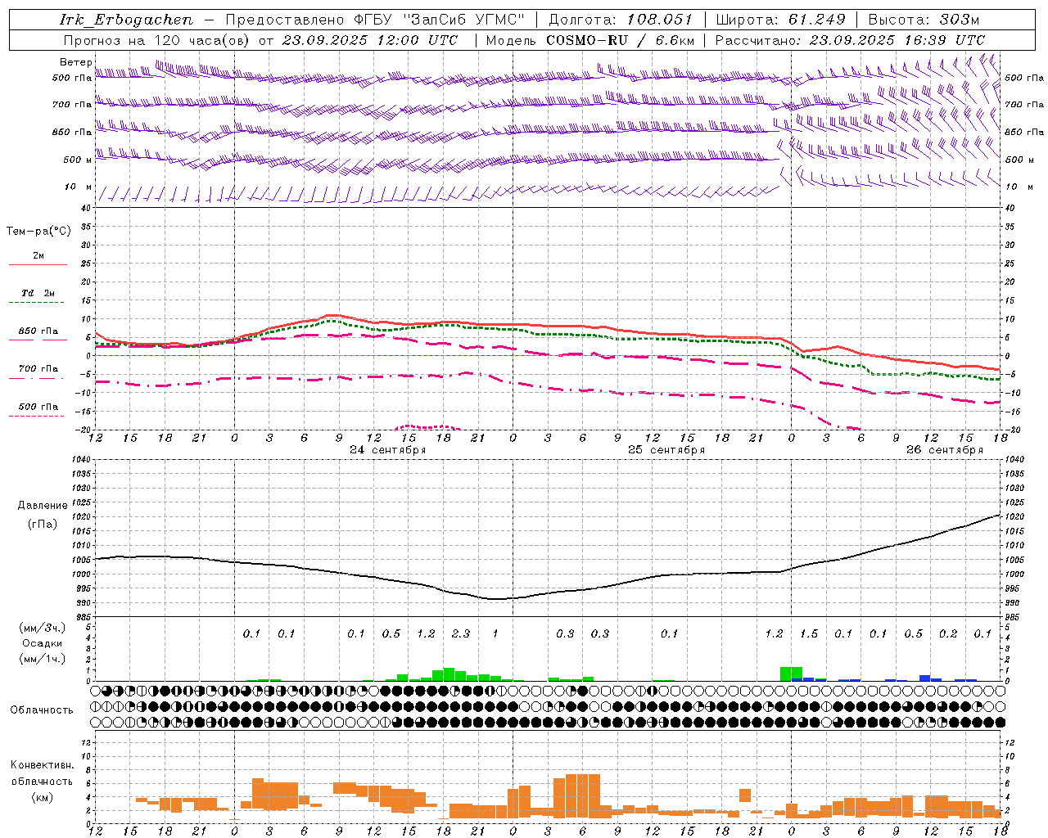This screenshot has height=838, width=1048.
Task: Select the Облачность cloud cover label
Action: tap(42, 710)
